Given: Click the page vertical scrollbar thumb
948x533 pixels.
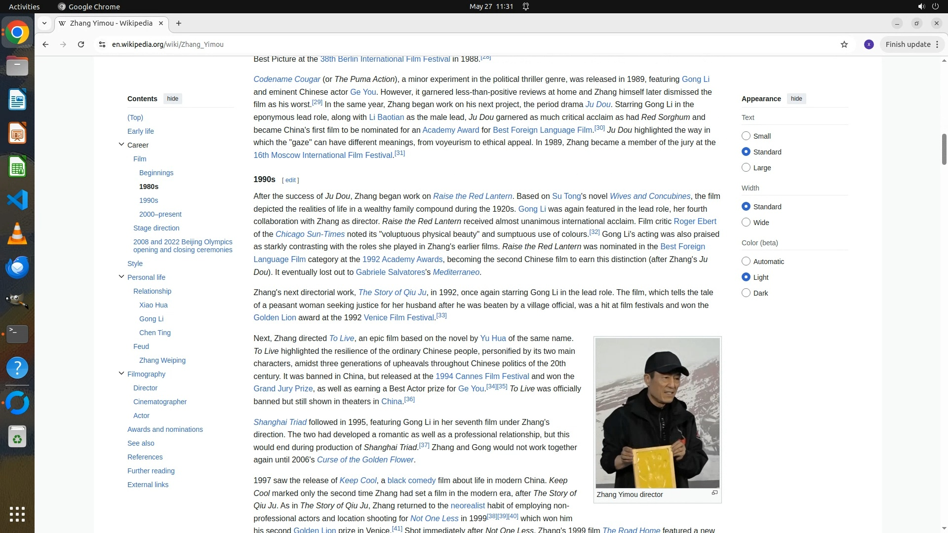Looking at the screenshot, I should [944, 148].
